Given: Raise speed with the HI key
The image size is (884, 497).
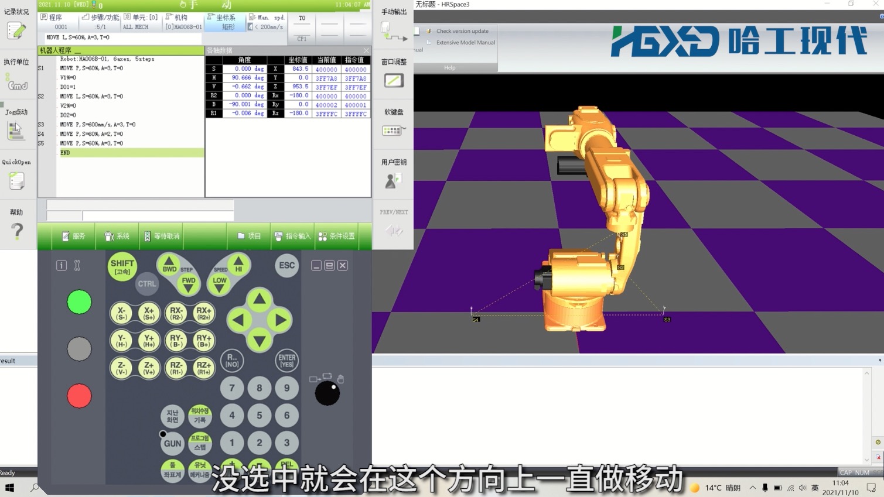Looking at the screenshot, I should pos(238,265).
